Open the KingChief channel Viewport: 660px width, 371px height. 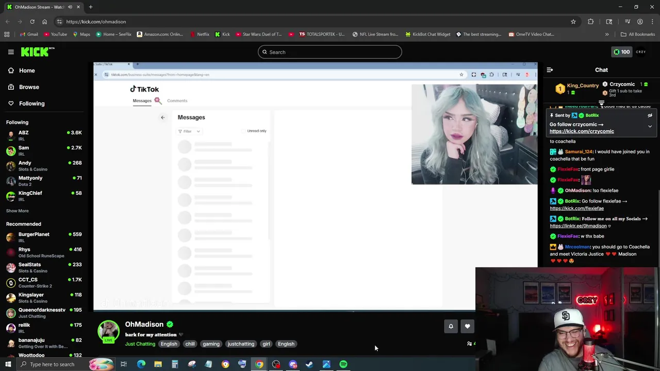(x=44, y=196)
